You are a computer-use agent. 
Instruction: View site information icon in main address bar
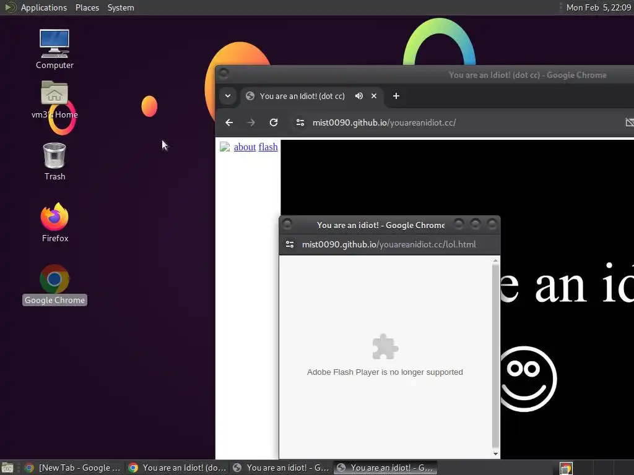pyautogui.click(x=300, y=122)
